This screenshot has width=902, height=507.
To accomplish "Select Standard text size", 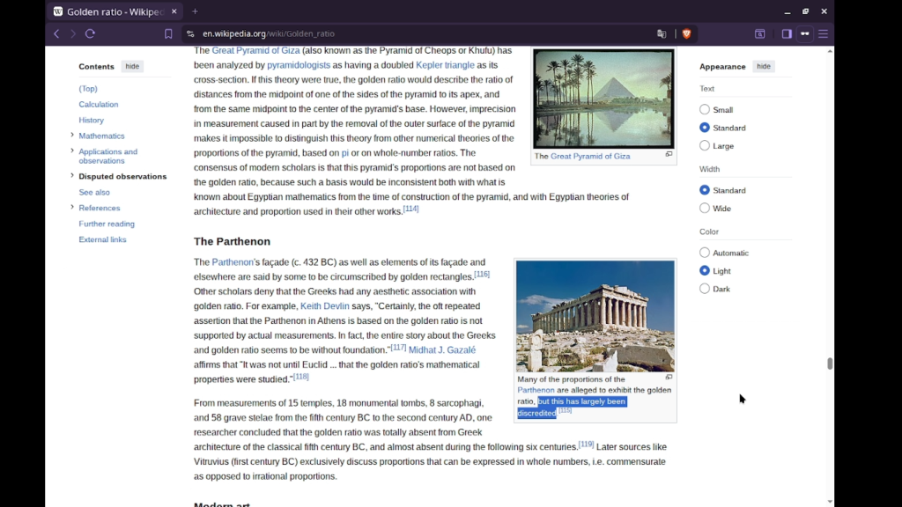I will pos(705,128).
